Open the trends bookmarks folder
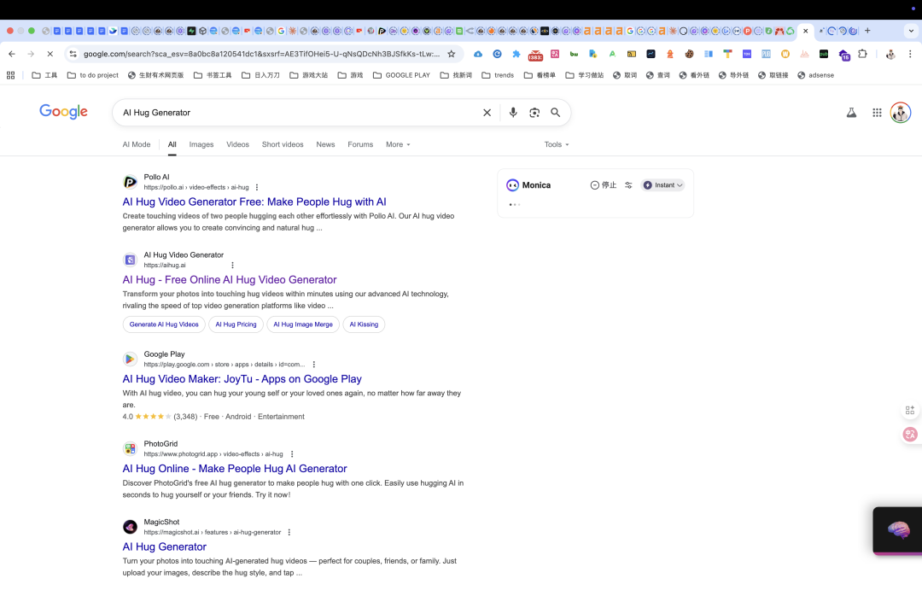Viewport: 922px width, 596px height. (498, 75)
